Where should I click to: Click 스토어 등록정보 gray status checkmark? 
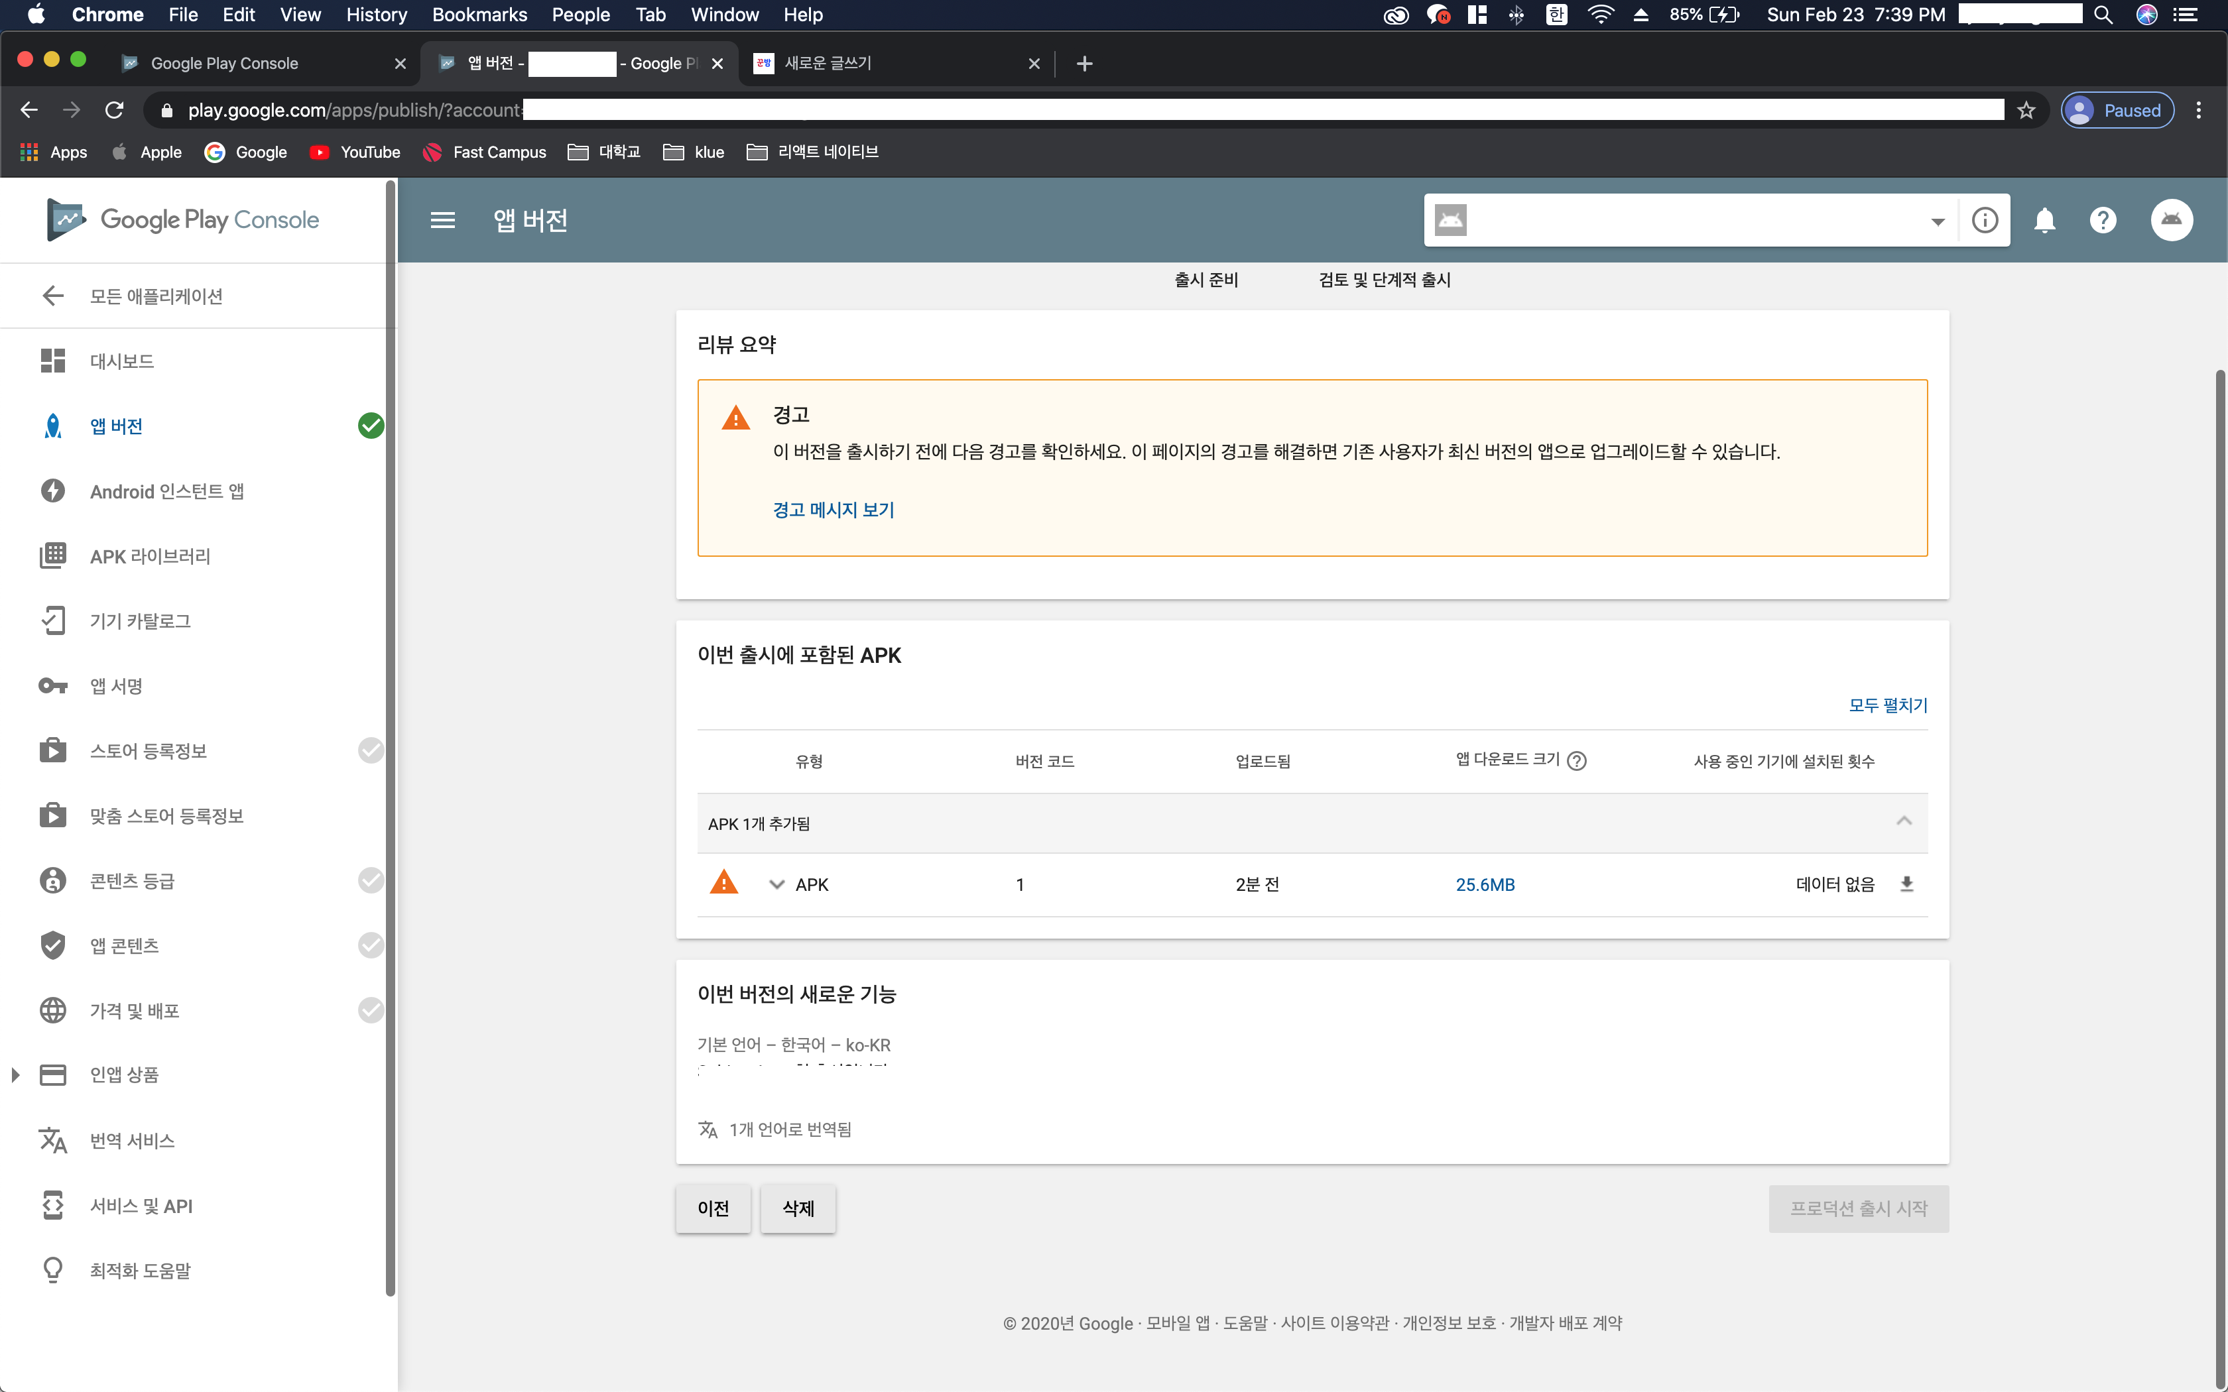(x=370, y=750)
